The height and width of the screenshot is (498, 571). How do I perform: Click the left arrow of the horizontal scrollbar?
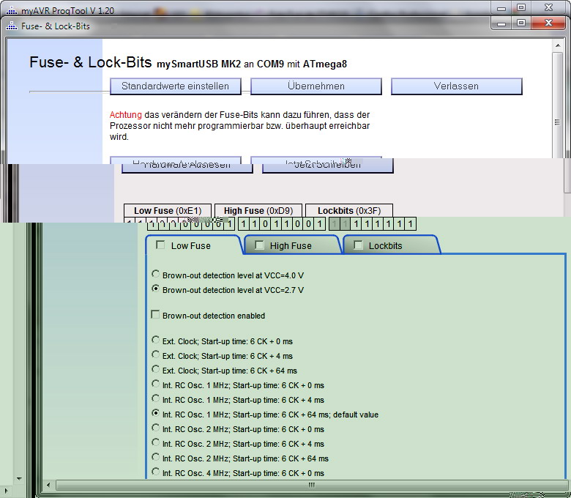click(x=49, y=485)
